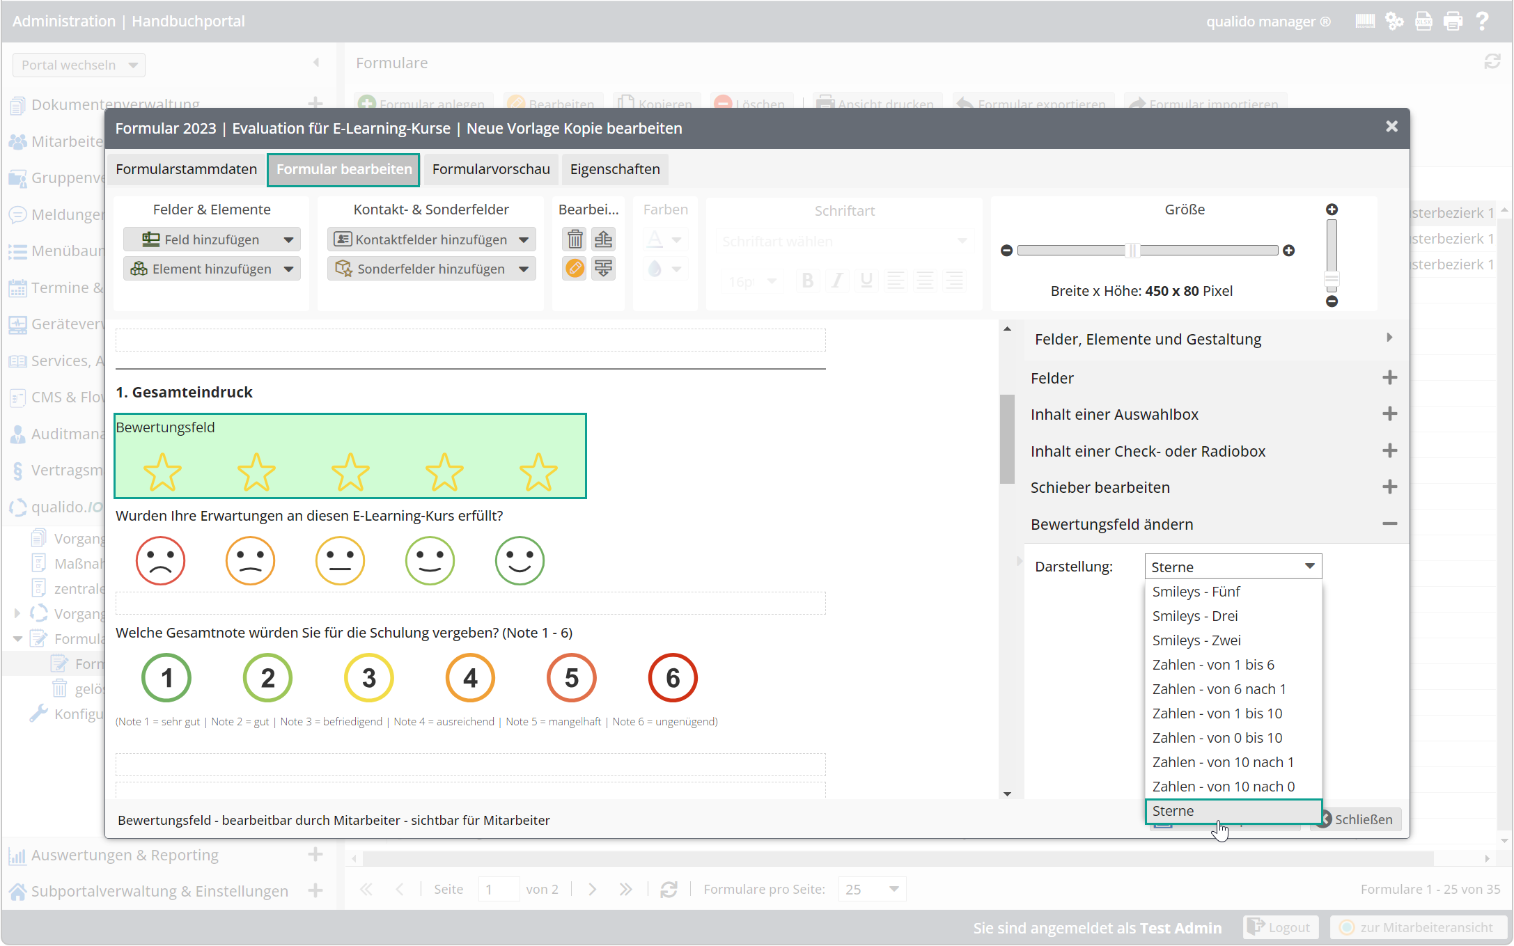Click the delete trash icon in Bearbeiten group
The image size is (1514, 946).
pyautogui.click(x=575, y=239)
